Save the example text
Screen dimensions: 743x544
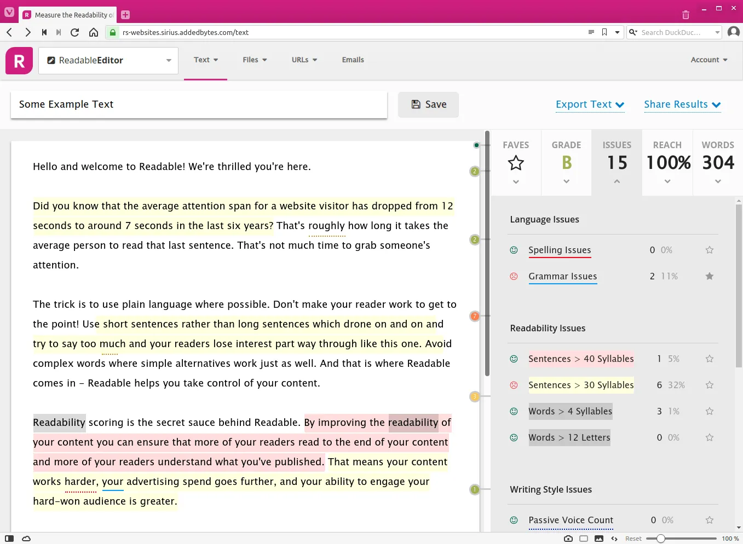pos(428,104)
